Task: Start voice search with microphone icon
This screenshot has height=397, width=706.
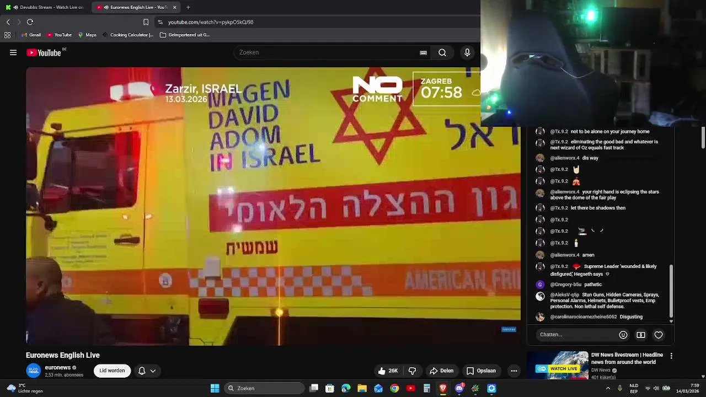Action: coord(467,52)
